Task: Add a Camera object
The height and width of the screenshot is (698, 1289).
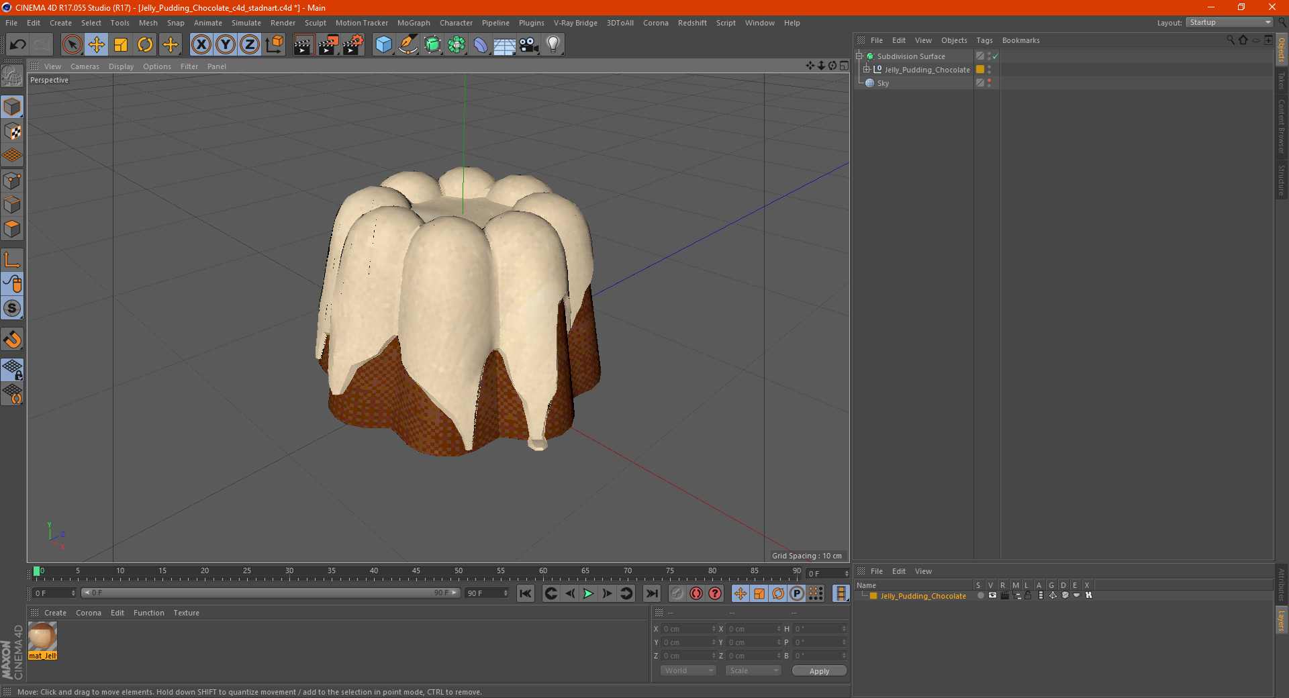Action: tap(529, 45)
